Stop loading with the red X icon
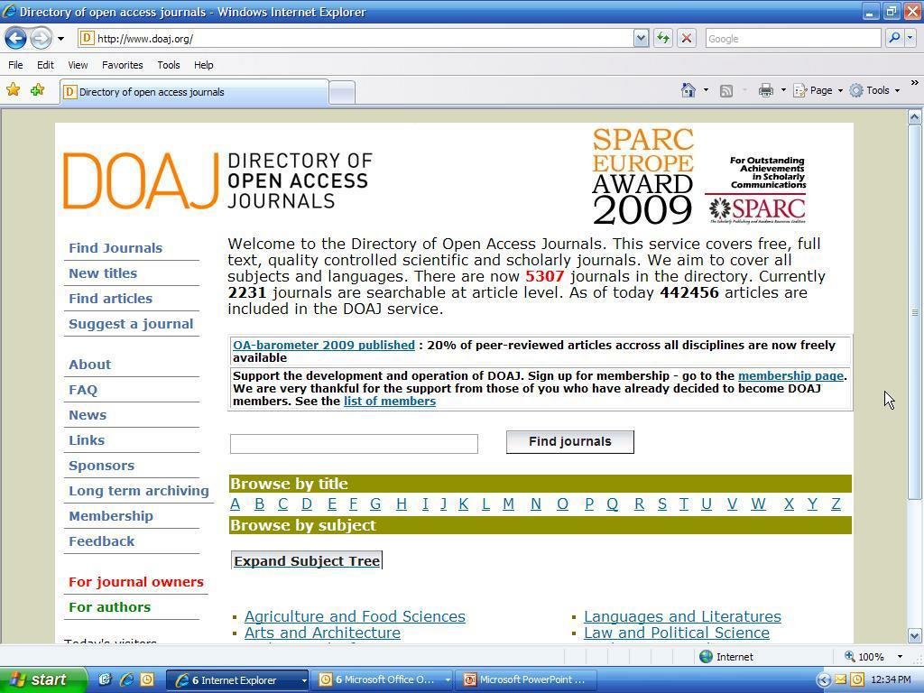 [x=686, y=39]
